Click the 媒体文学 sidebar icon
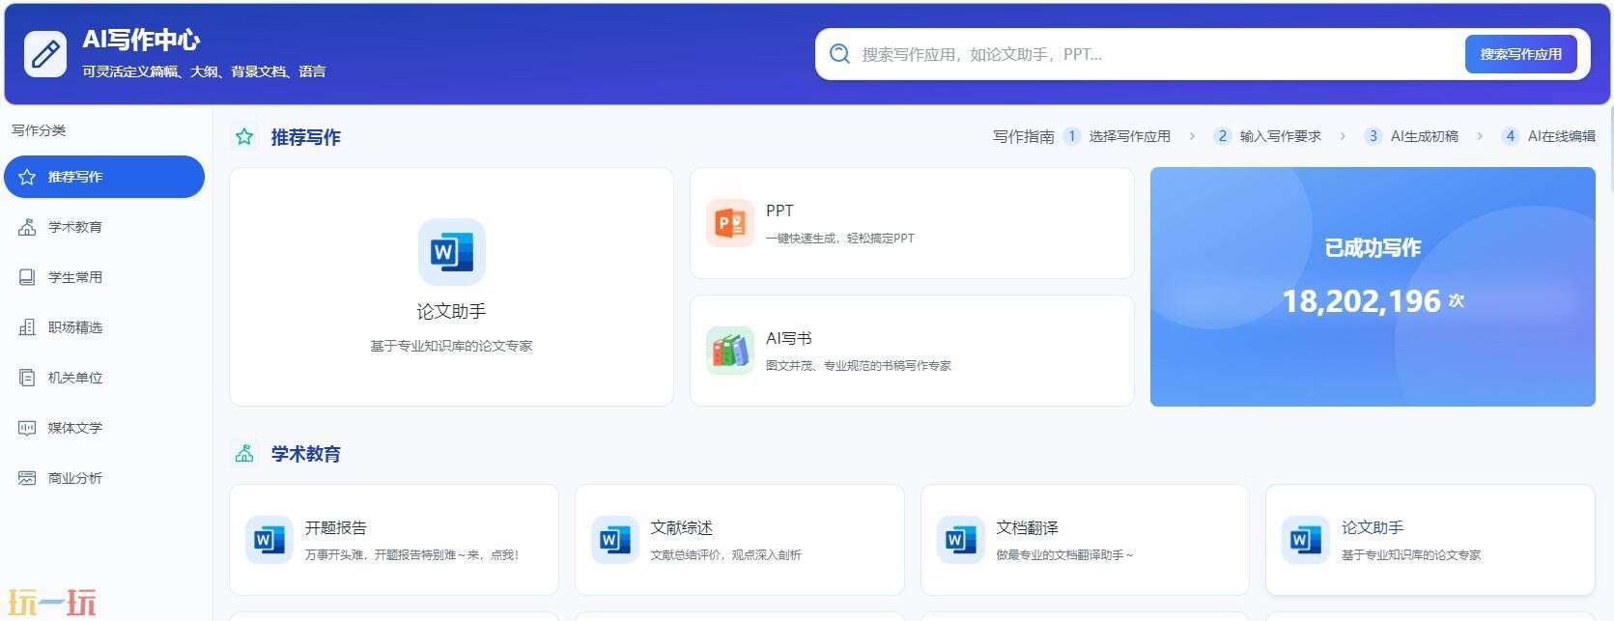This screenshot has width=1614, height=621. tap(27, 428)
